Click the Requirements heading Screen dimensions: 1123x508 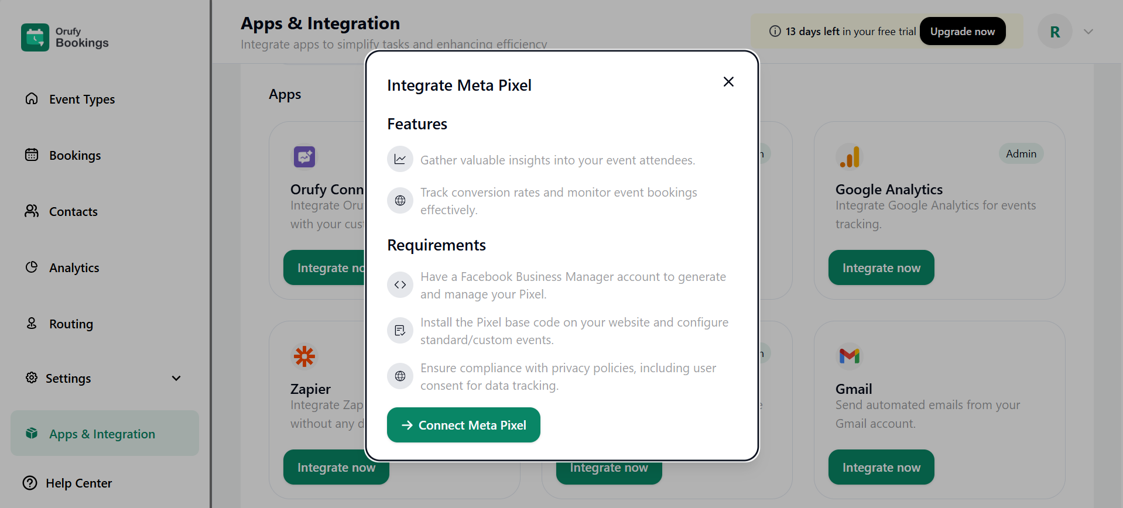(x=437, y=245)
